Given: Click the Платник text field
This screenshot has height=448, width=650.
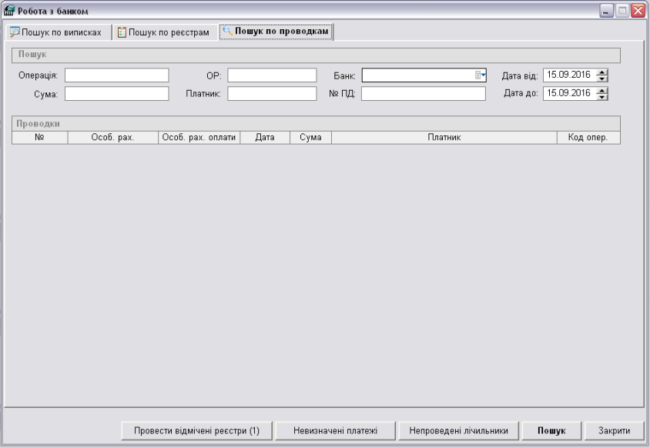Looking at the screenshot, I should coord(272,93).
